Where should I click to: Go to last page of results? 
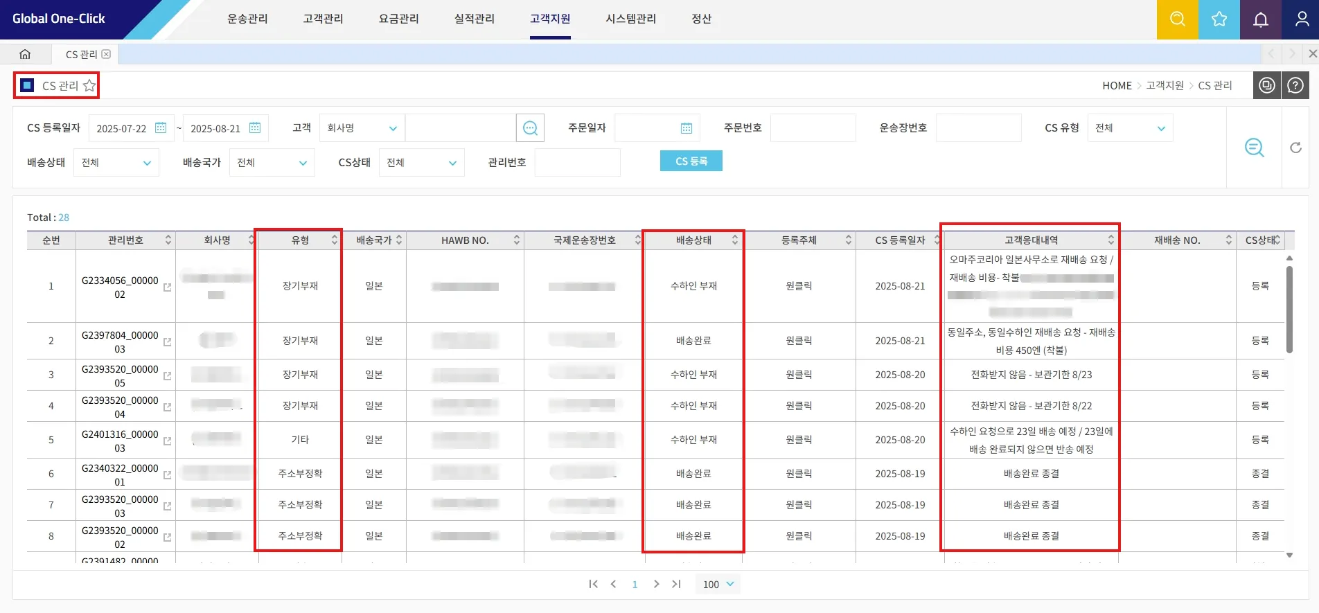[676, 584]
